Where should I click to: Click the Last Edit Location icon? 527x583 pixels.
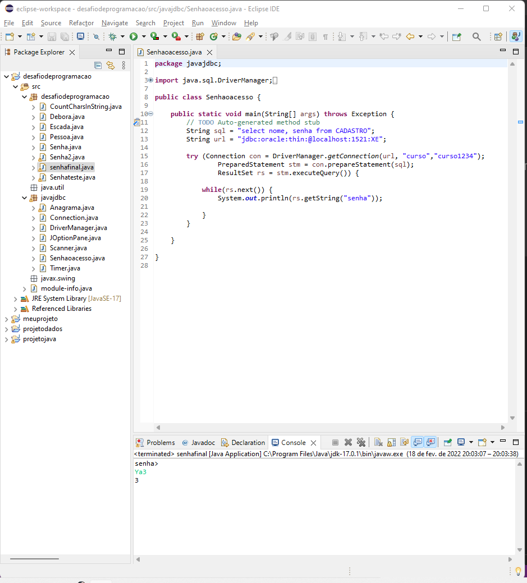click(384, 36)
